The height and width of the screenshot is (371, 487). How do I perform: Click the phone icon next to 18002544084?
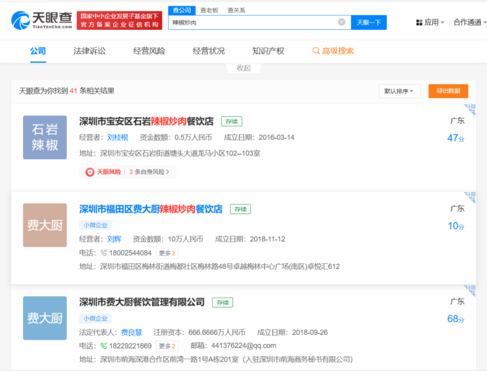[104, 253]
